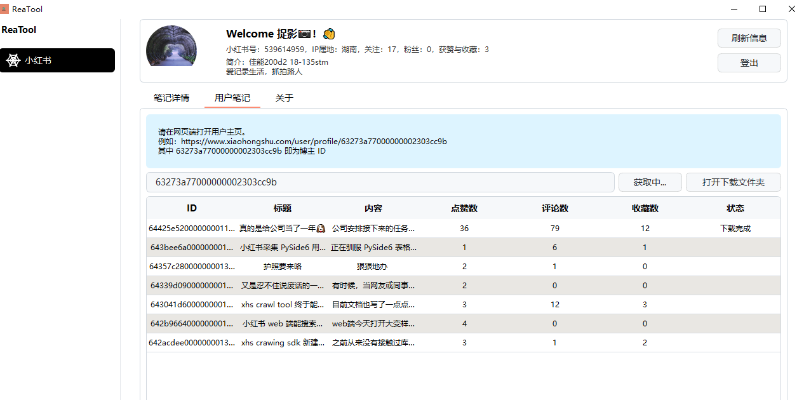Click the 登出 logout button
The image size is (797, 400).
tap(749, 63)
